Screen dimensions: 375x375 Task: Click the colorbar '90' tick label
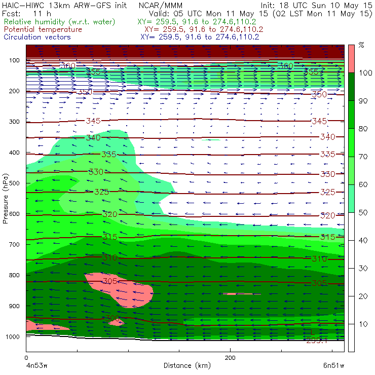(x=363, y=101)
